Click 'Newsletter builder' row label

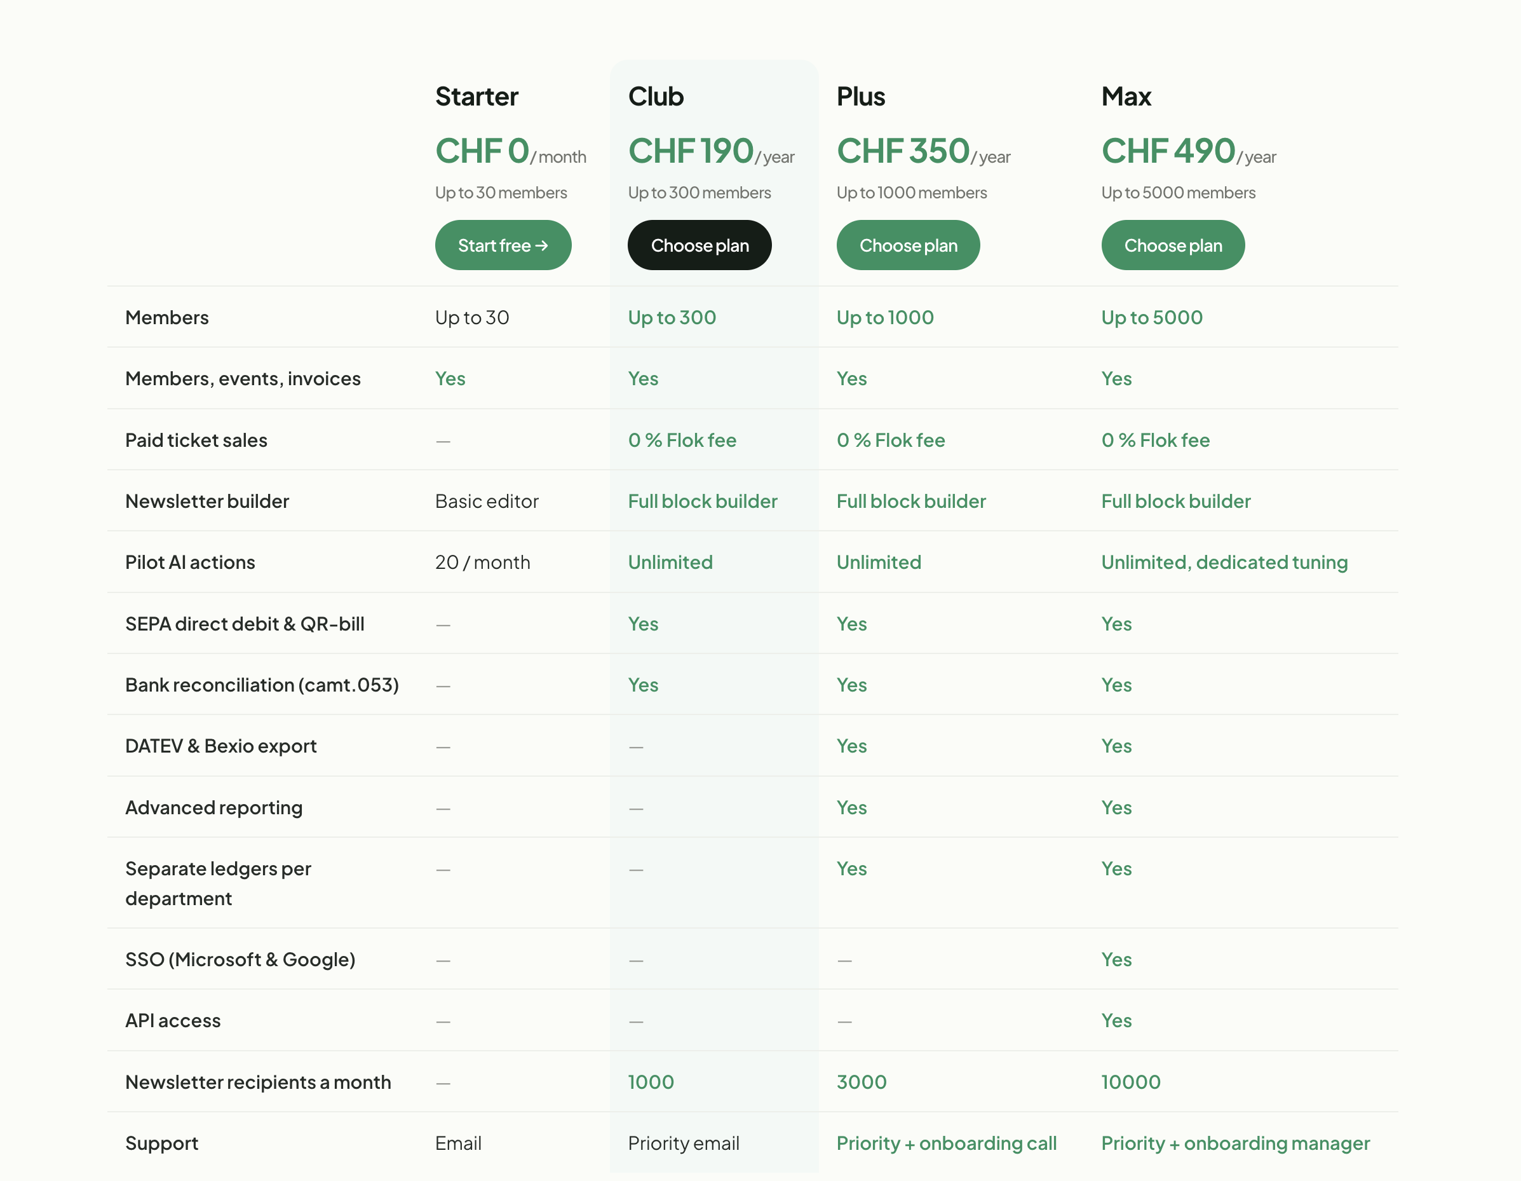tap(207, 502)
